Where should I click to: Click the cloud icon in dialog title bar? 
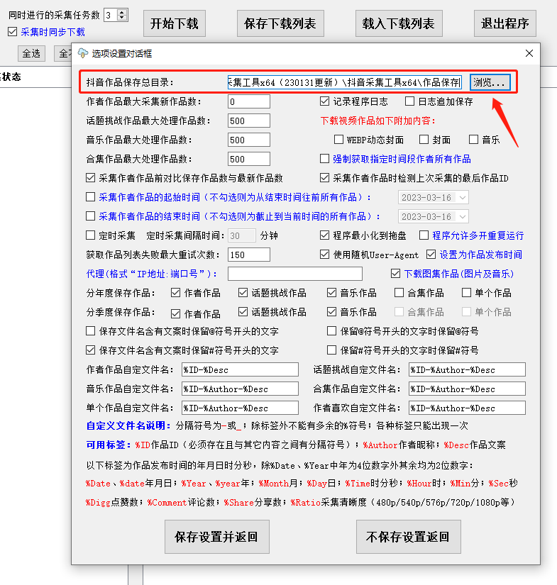click(82, 53)
